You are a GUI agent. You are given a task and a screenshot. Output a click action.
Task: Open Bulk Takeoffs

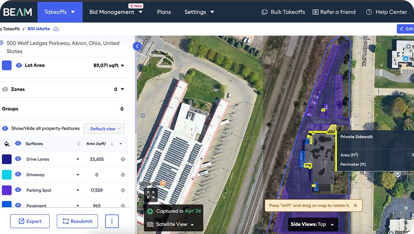tap(283, 12)
